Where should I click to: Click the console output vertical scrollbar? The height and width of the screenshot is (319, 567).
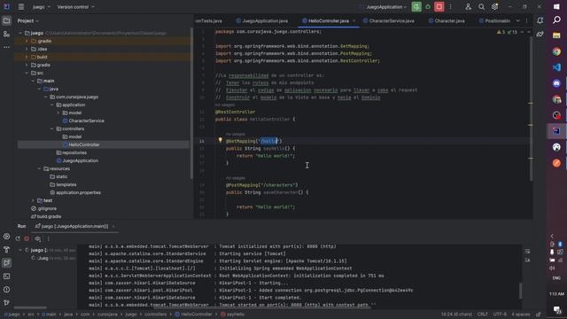point(521,291)
